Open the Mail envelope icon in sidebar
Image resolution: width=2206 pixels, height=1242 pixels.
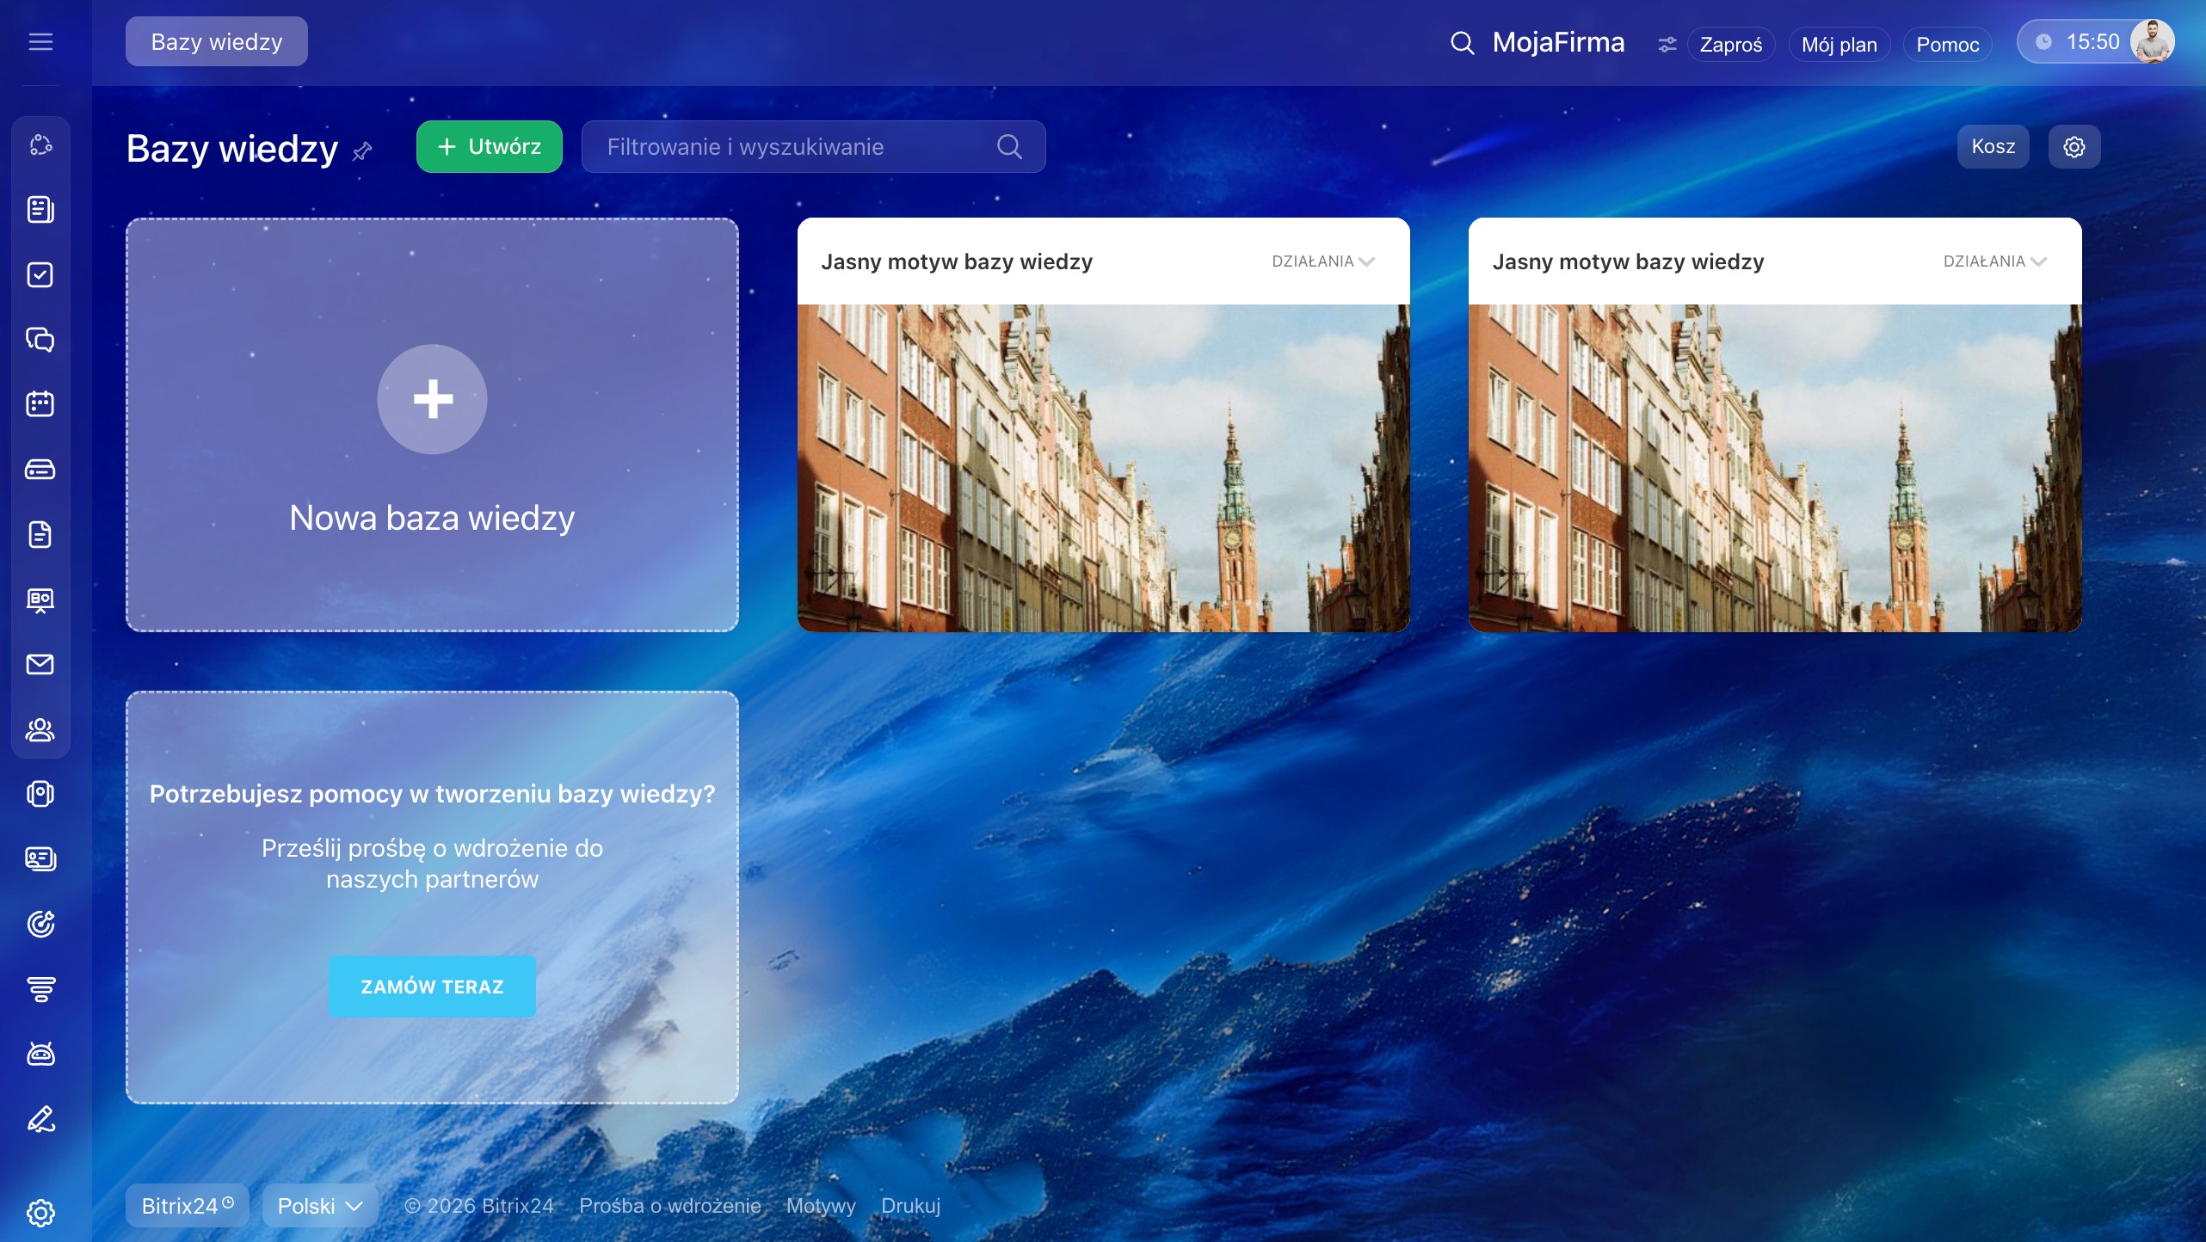click(40, 664)
